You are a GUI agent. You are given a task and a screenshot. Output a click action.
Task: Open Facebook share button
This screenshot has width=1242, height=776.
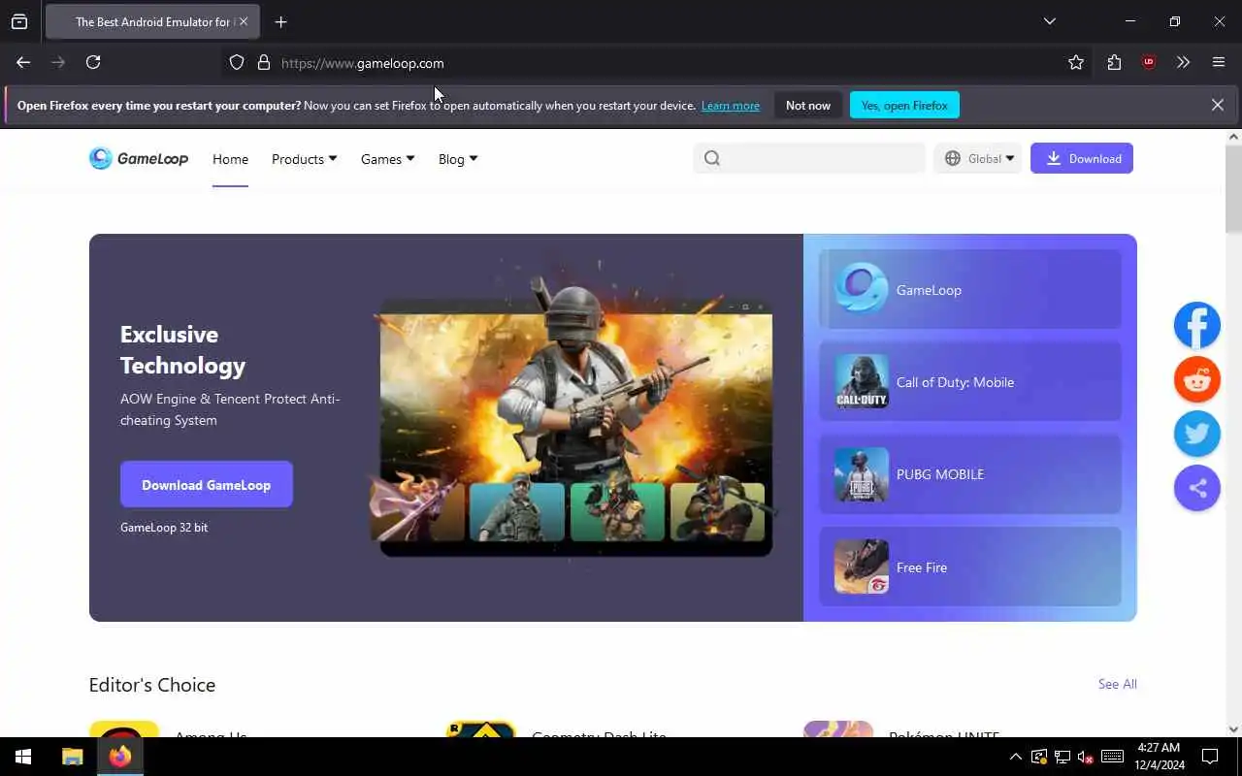[1197, 325]
